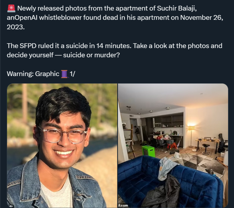Image resolution: width=234 pixels, height=208 pixels.
Task: Click the "2023." text line
Action: [16, 27]
